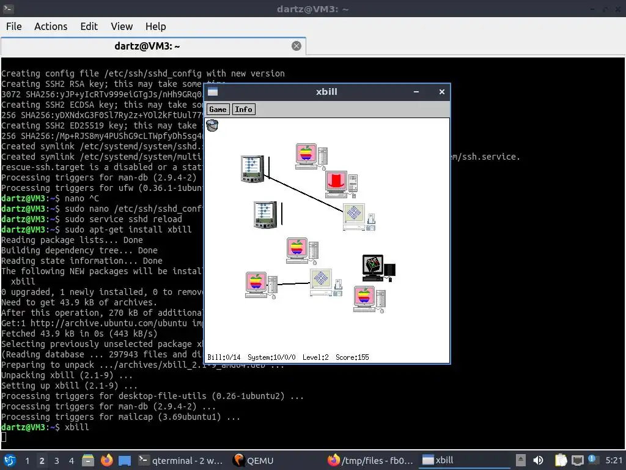Open the Edit menu in qterminal
Screen dimensions: 626x470
89,26
